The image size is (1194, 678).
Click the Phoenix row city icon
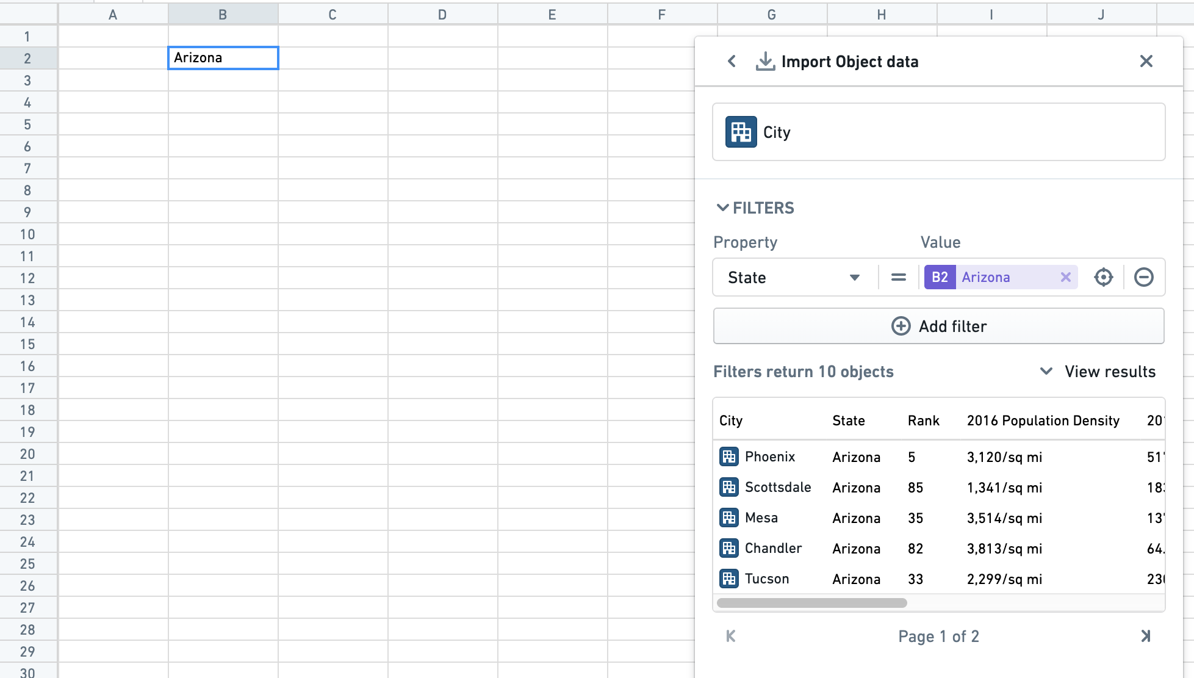click(x=728, y=456)
